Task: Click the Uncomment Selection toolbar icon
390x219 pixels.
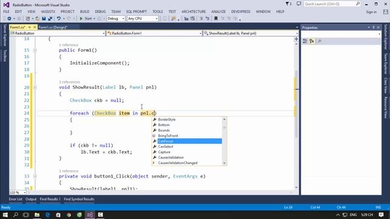Action: (207, 19)
